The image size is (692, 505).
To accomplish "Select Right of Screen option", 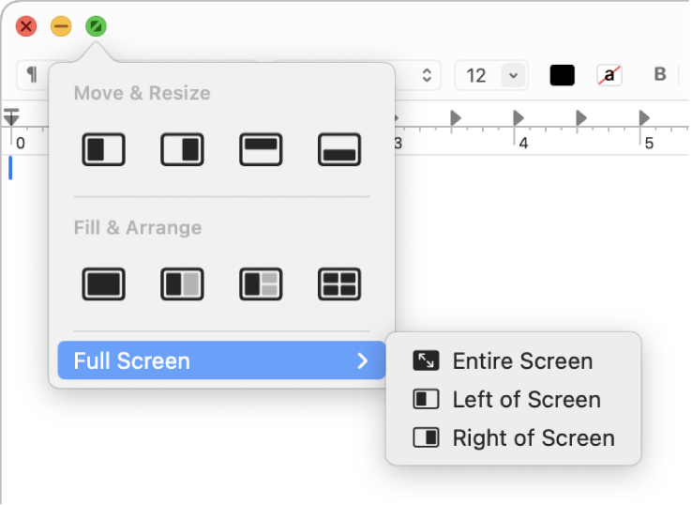I will pyautogui.click(x=533, y=438).
